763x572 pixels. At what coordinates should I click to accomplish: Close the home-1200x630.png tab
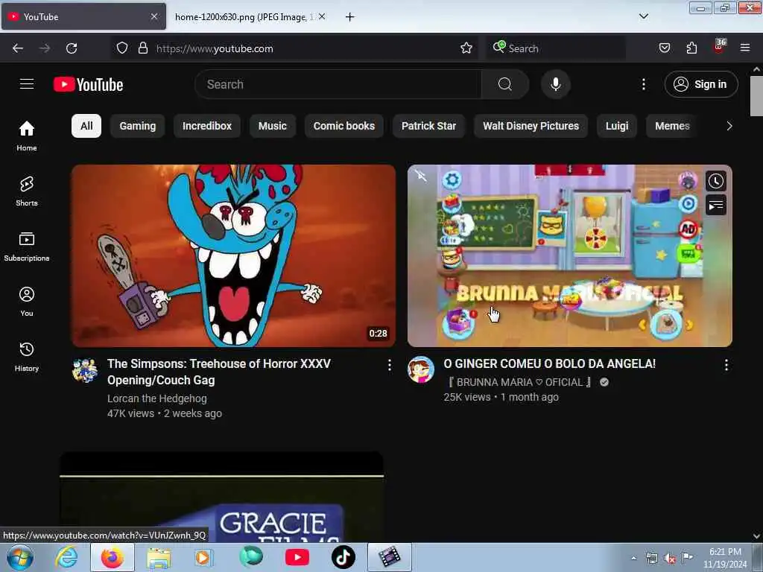coord(322,16)
